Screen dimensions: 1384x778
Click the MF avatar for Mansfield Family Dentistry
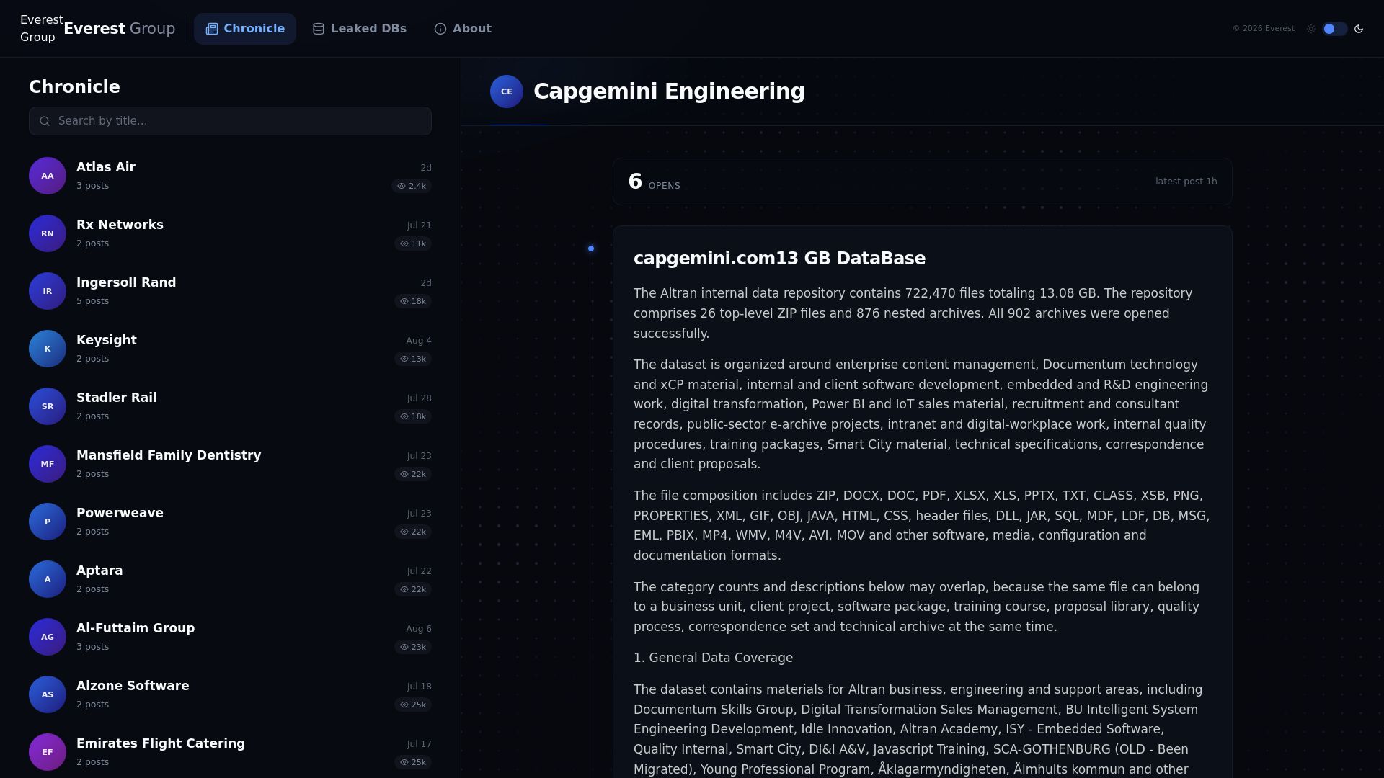click(x=48, y=464)
